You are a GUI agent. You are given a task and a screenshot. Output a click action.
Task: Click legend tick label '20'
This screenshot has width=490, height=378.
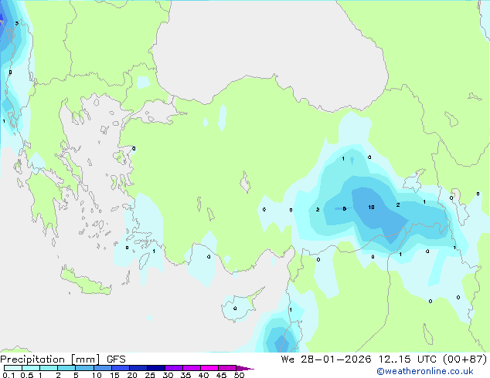click(132, 375)
